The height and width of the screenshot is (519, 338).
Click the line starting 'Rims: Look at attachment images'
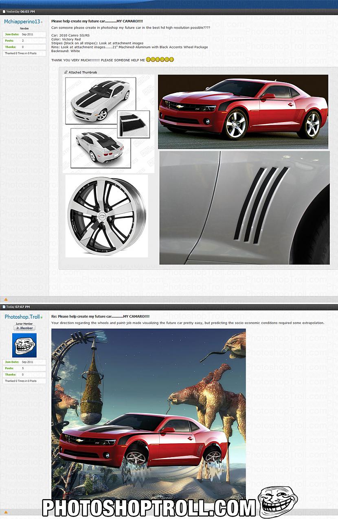point(129,47)
